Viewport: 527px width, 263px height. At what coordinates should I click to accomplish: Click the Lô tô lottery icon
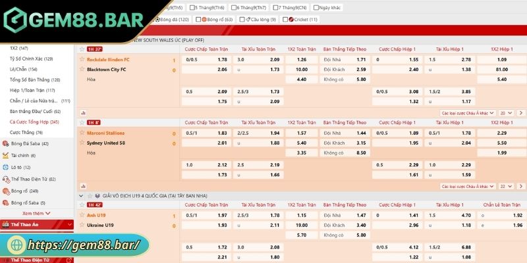coord(5,167)
